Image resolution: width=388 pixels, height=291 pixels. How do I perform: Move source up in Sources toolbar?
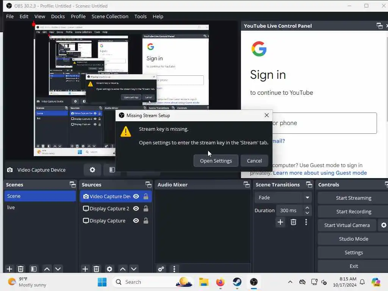[x=122, y=269]
